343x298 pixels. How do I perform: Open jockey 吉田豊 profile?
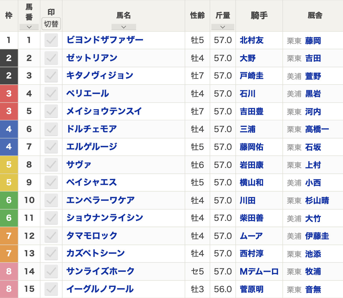252,111
